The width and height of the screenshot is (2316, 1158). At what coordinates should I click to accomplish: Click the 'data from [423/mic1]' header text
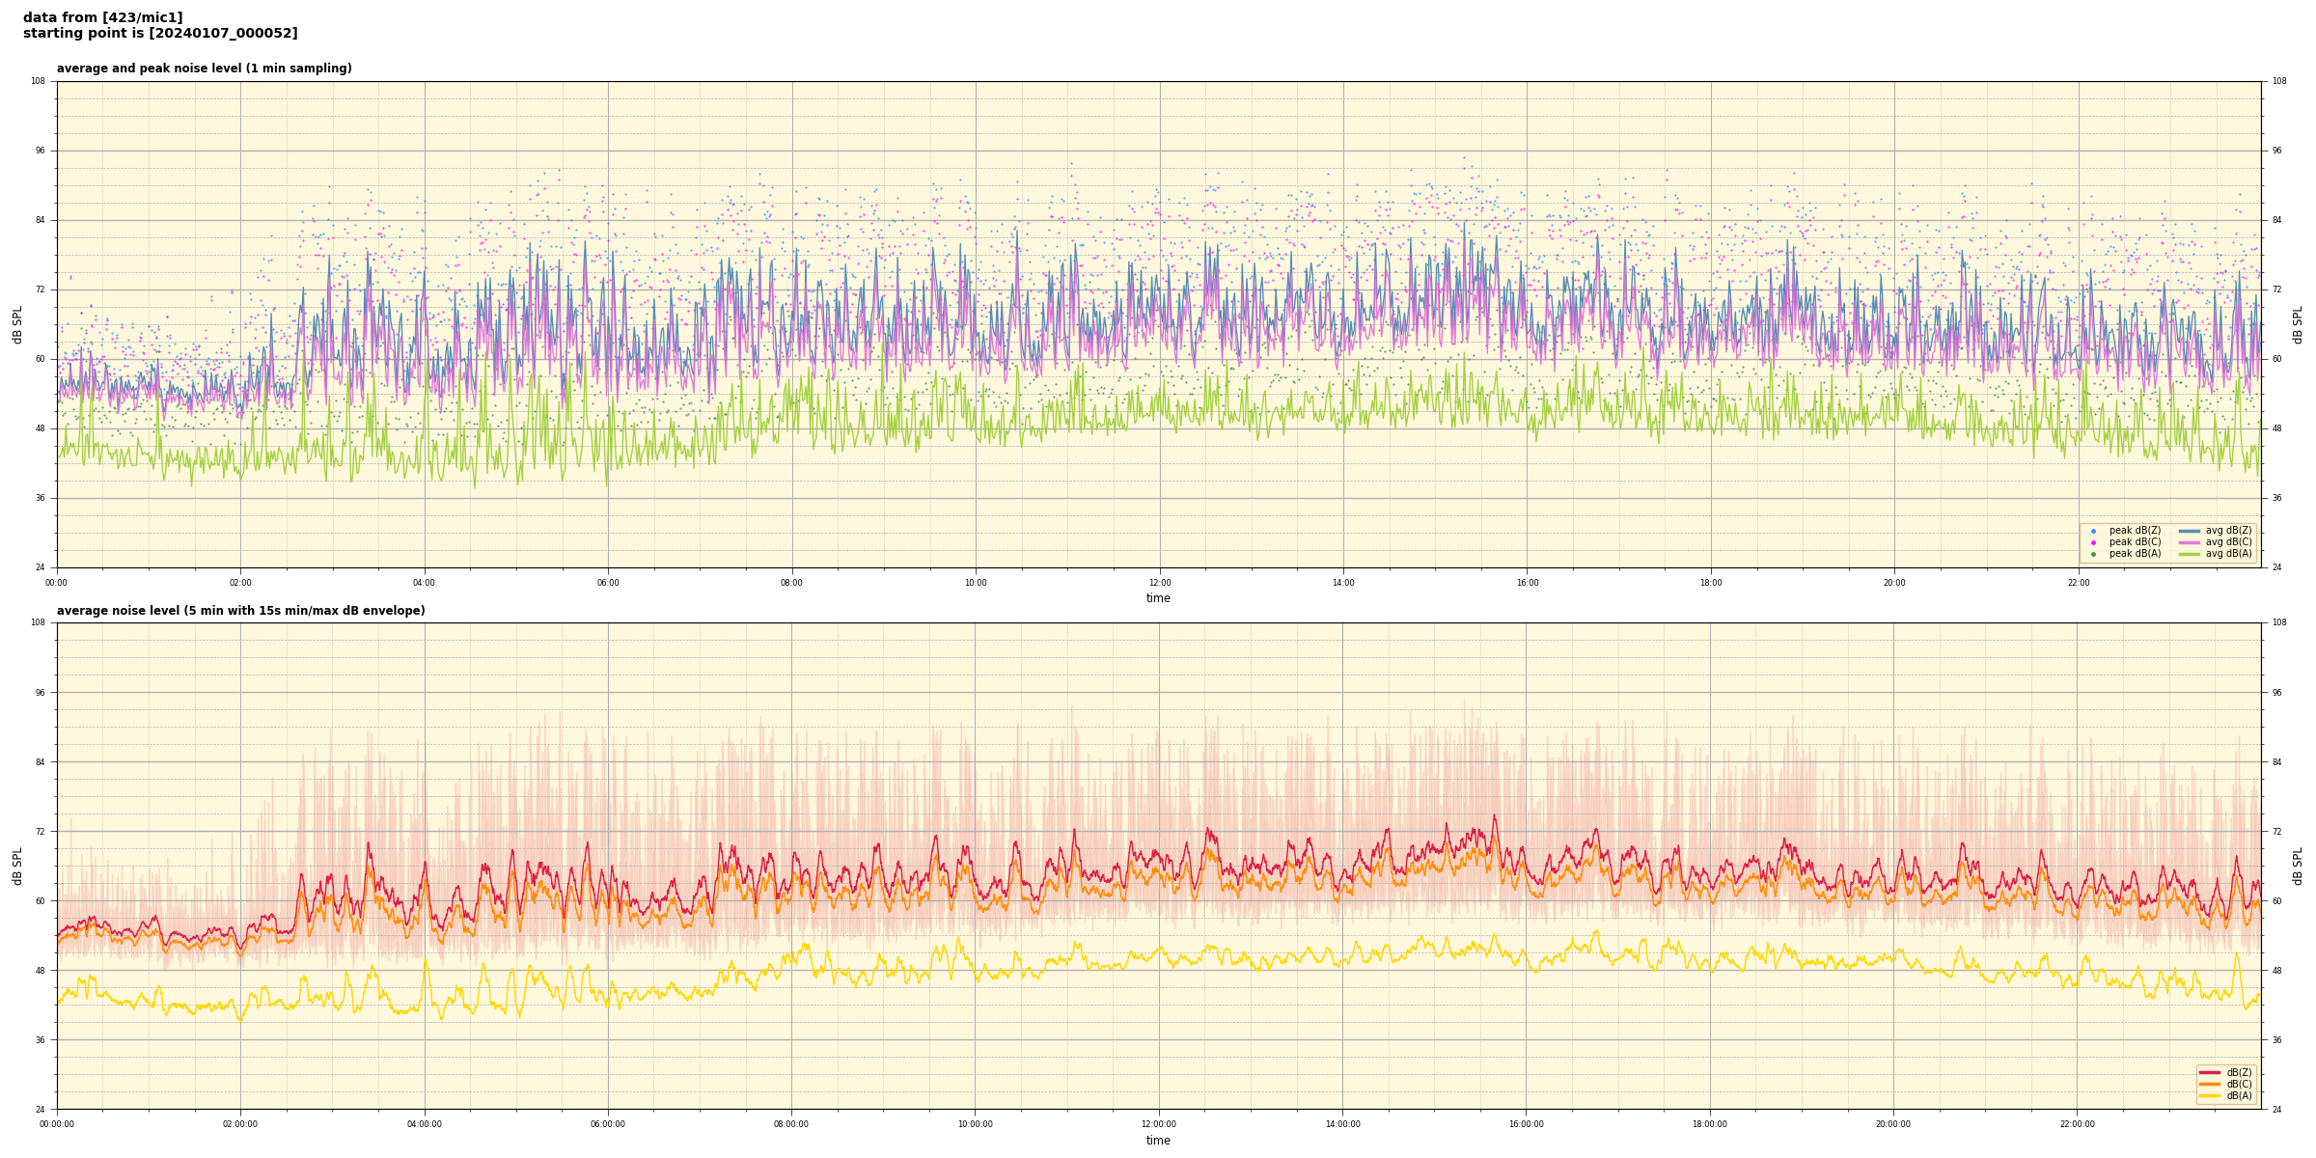102,17
